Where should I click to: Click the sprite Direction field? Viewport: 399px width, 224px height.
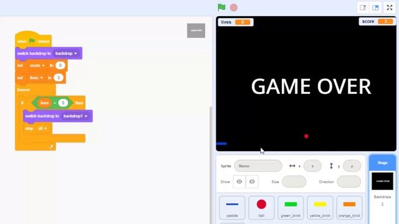point(349,182)
